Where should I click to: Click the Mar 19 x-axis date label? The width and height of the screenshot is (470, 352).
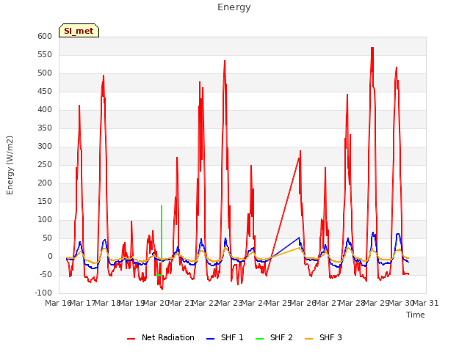click(132, 303)
